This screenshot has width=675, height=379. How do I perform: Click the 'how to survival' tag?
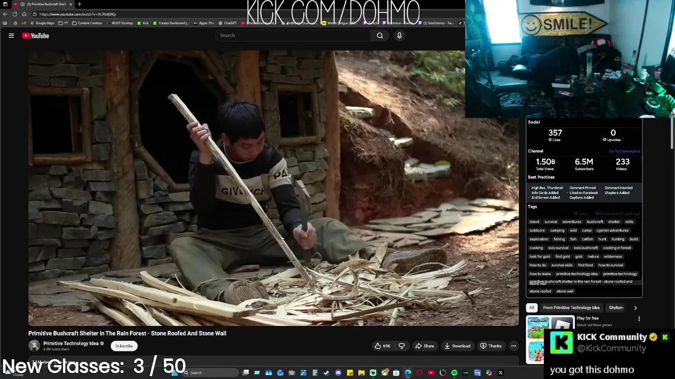tap(611, 265)
